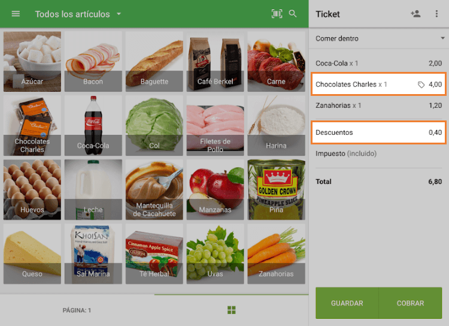Add Manzanas item to ticket
The width and height of the screenshot is (449, 326).
(x=215, y=190)
